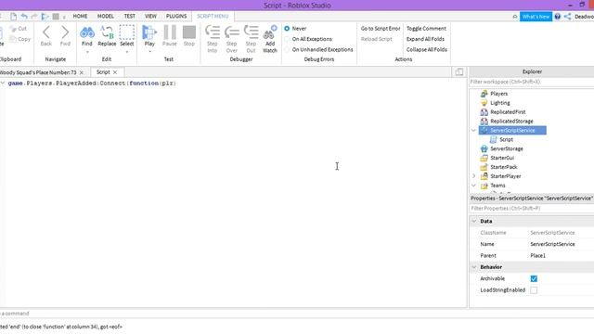Click the command bar input field
594x334 pixels.
(x=233, y=314)
